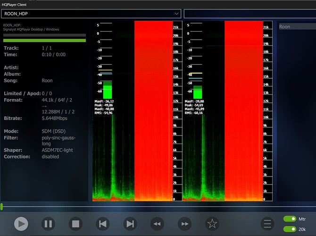Viewport: 316px width, 236px height.
Task: Skip to the next track
Action: coord(130,224)
